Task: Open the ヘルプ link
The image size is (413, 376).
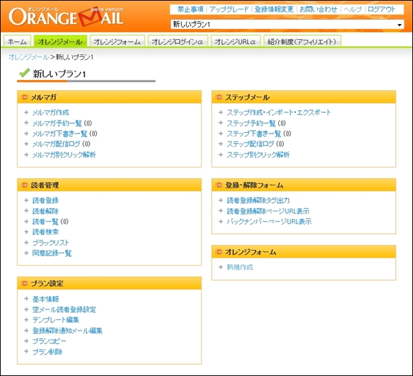Action: click(x=352, y=10)
